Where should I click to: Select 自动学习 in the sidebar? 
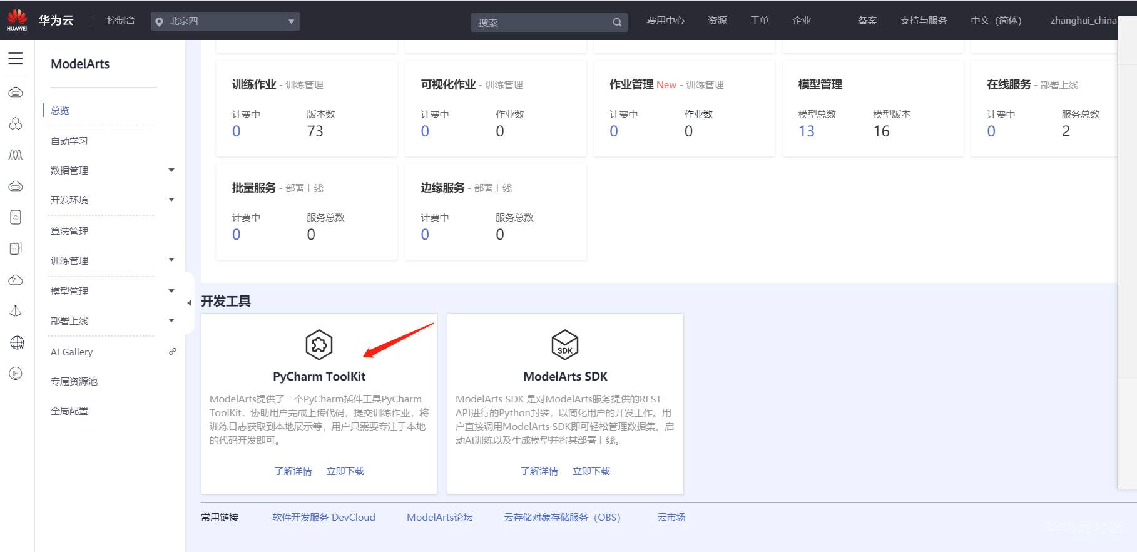(x=69, y=141)
